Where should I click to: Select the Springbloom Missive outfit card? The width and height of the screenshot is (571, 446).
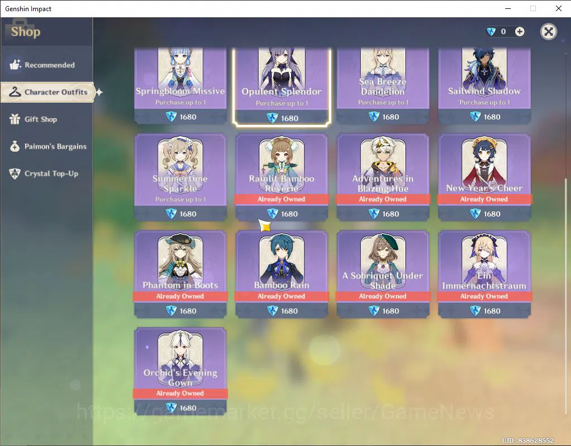pyautogui.click(x=180, y=86)
